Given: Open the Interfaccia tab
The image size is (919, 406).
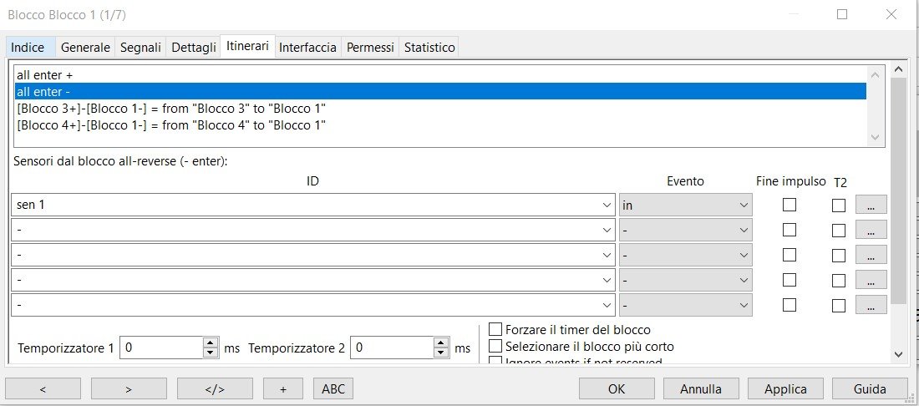Looking at the screenshot, I should click(307, 48).
